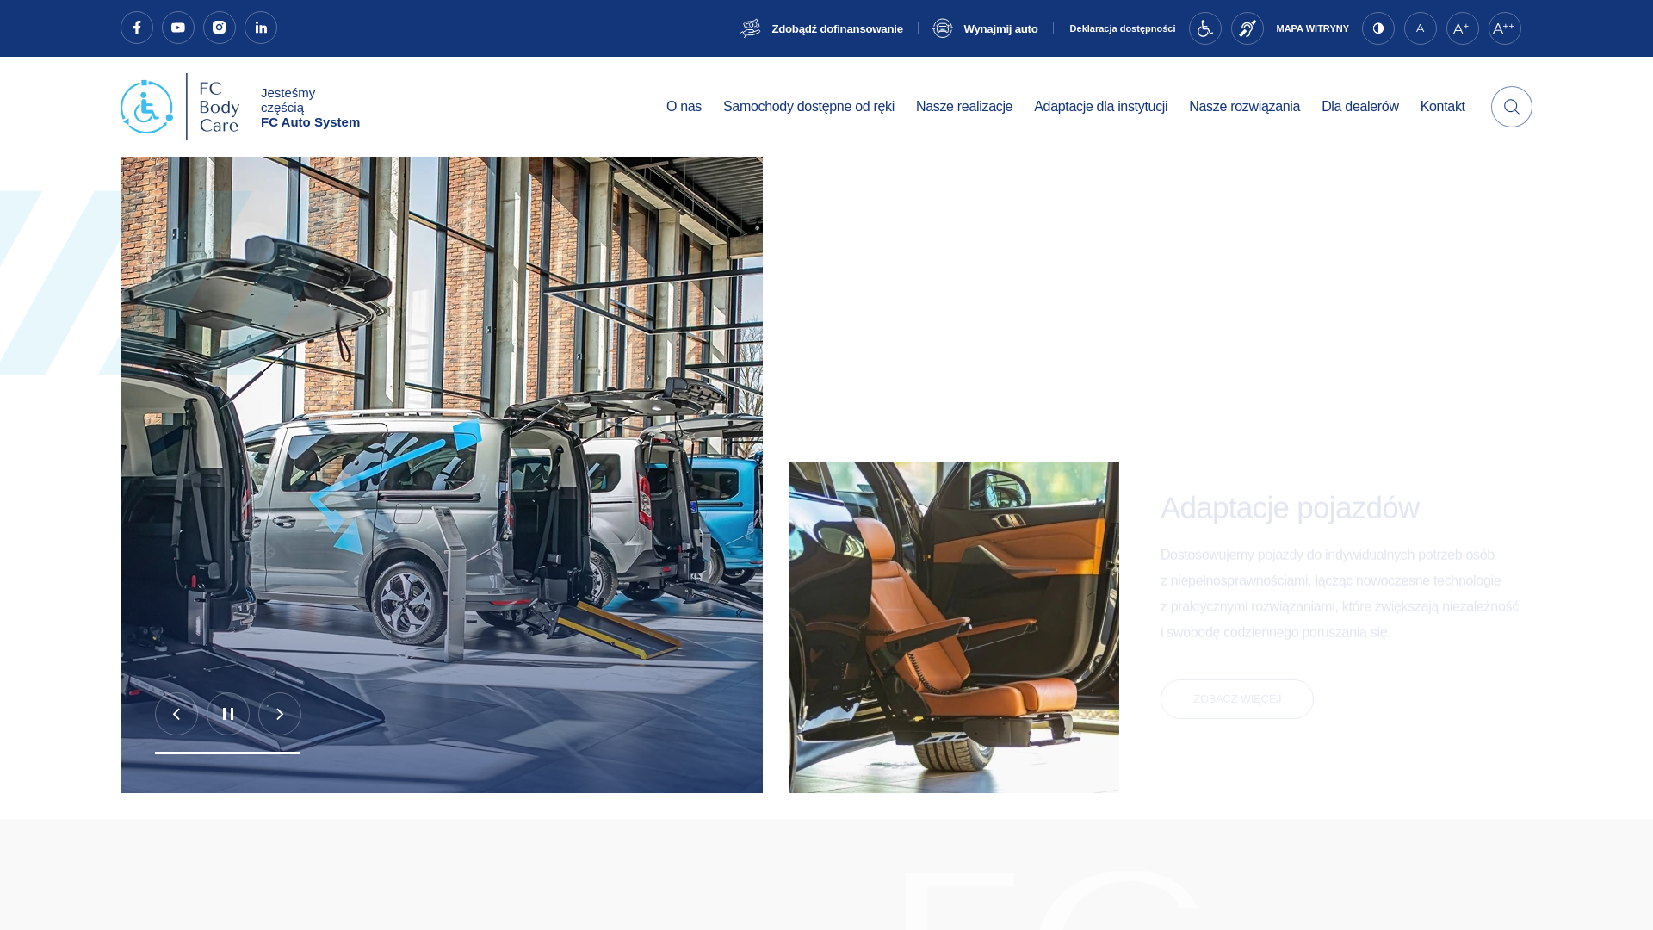Click the car rental icon
This screenshot has width=1653, height=930.
coord(943,28)
